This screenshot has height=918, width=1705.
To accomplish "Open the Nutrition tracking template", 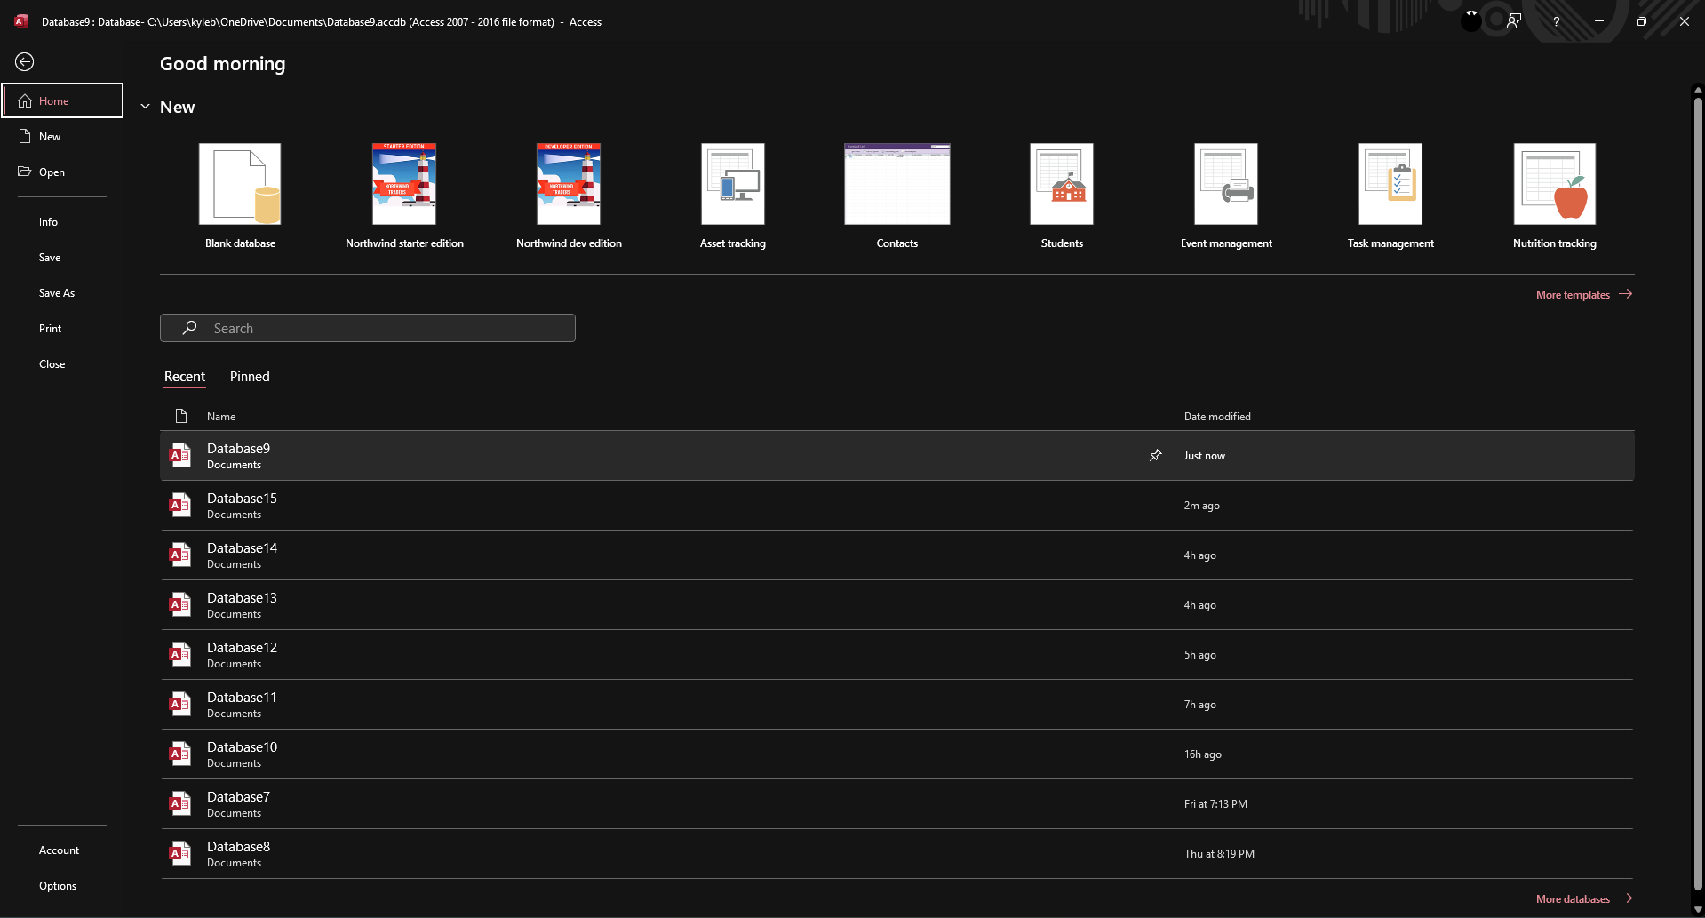I will tap(1555, 196).
